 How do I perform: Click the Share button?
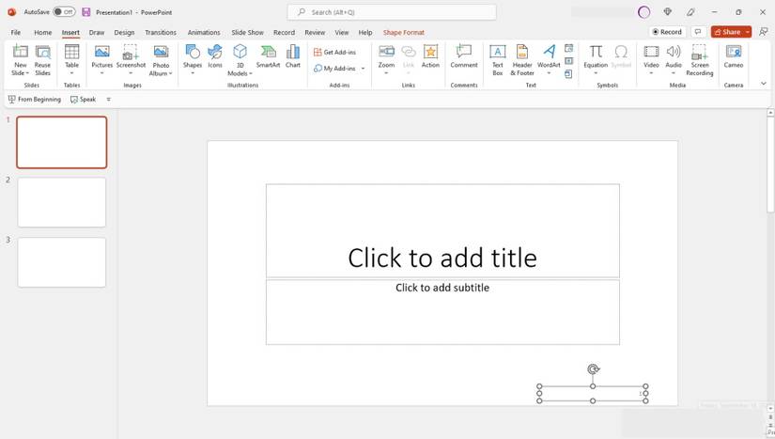pyautogui.click(x=726, y=32)
